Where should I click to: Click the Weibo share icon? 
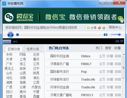click(x=99, y=28)
